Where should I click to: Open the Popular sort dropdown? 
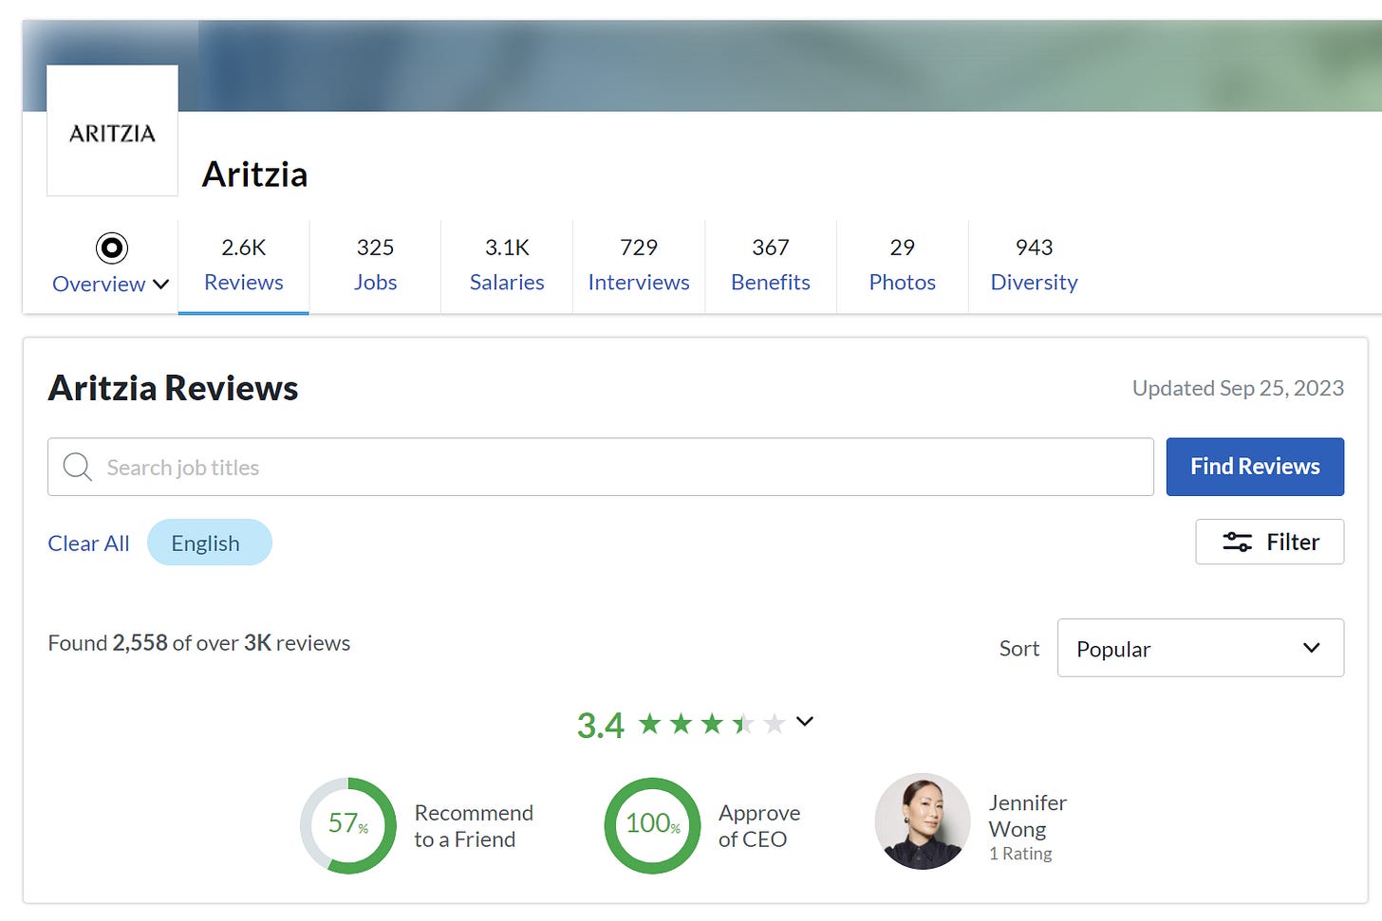1201,648
